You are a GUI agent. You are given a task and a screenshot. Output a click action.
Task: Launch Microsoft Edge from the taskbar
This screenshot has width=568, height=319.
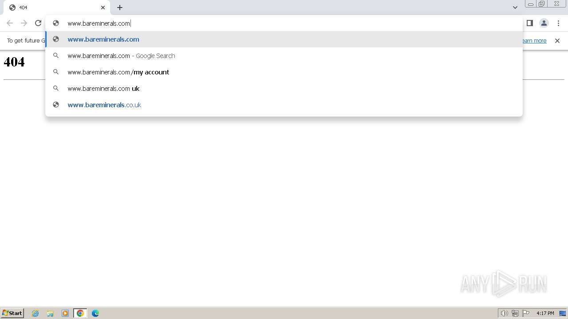(95, 313)
